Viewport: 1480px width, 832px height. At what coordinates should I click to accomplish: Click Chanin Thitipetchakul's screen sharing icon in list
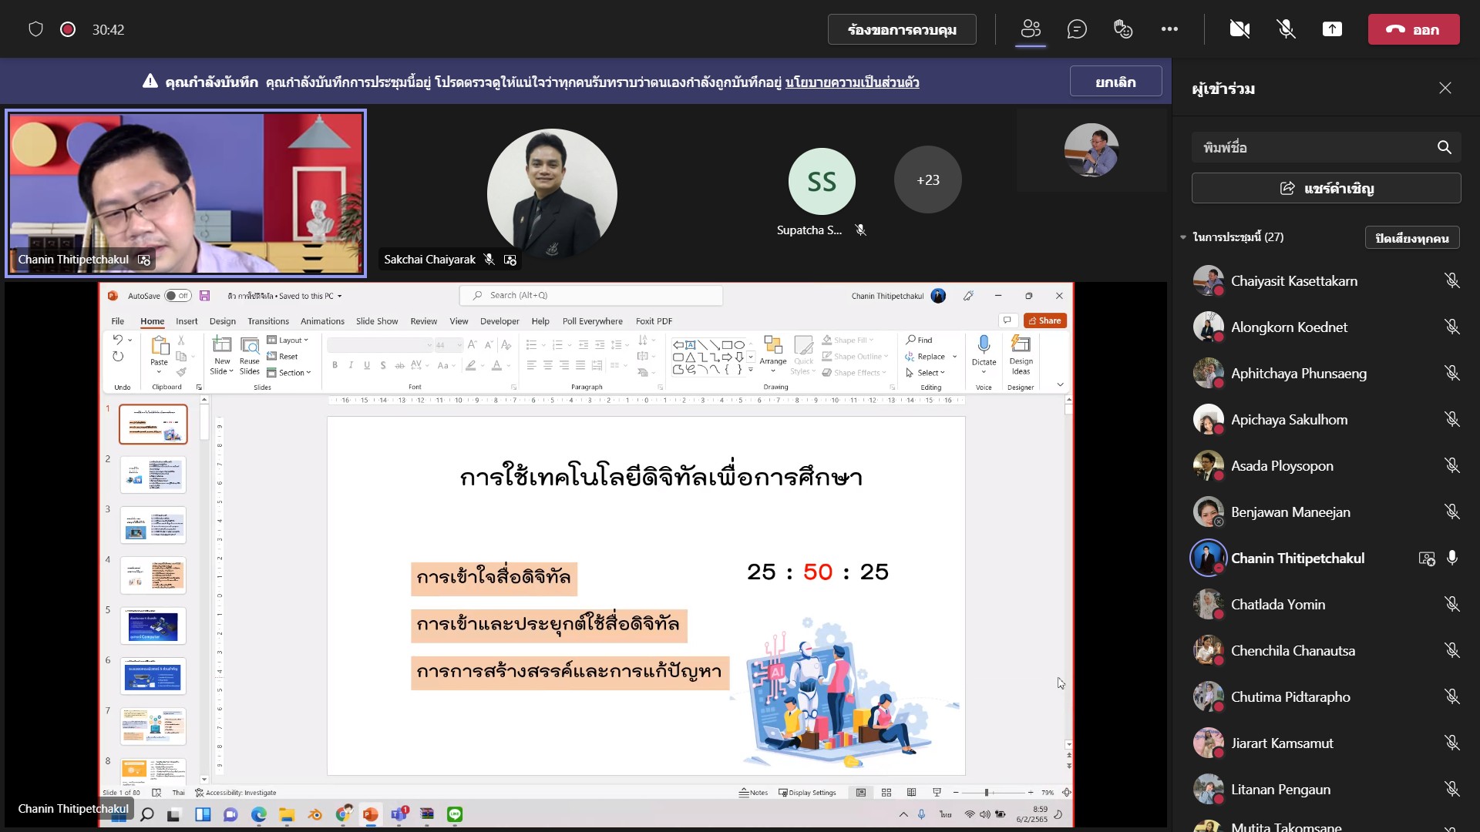[x=1427, y=559]
